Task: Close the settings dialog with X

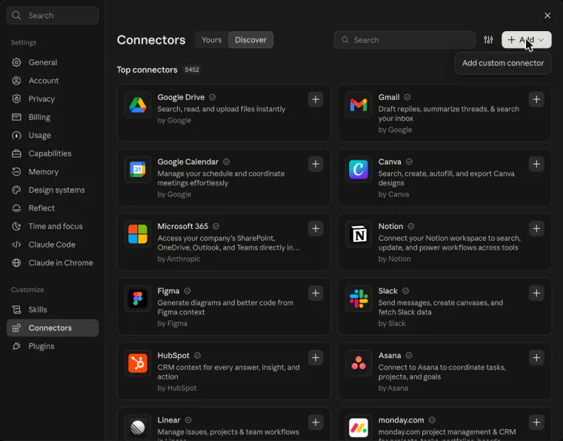Action: pyautogui.click(x=547, y=16)
